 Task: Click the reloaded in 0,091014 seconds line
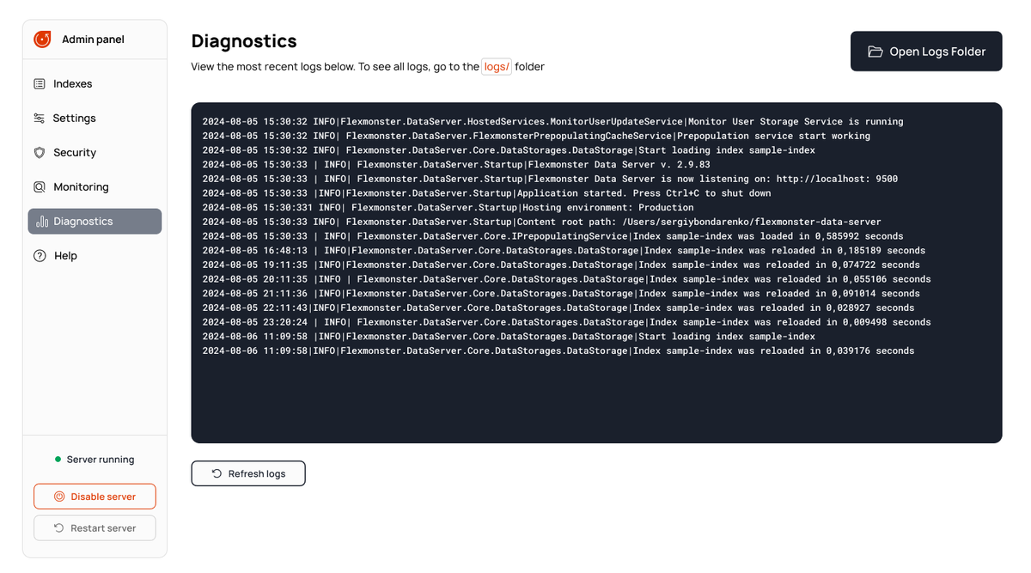[x=561, y=294]
